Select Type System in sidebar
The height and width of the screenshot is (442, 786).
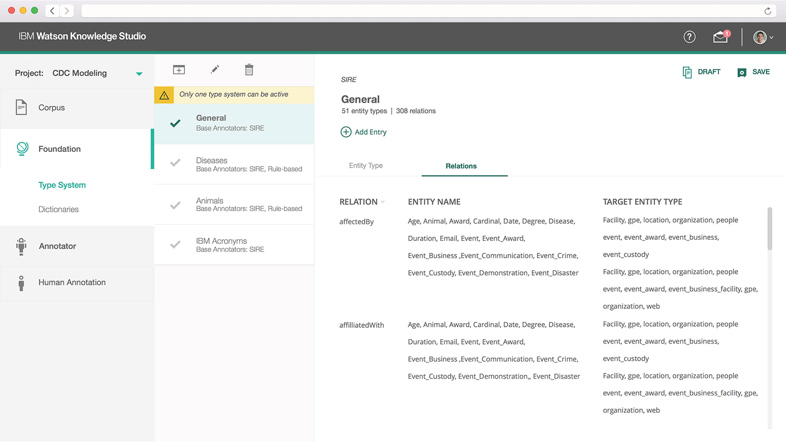point(62,185)
